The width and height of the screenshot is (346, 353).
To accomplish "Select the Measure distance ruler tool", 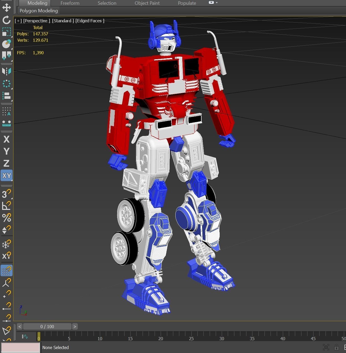I will tap(6, 123).
